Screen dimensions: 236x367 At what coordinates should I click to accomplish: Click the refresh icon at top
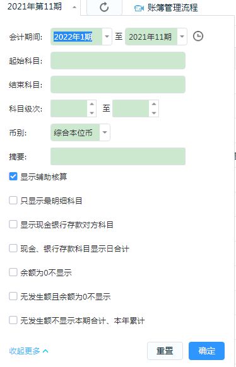pyautogui.click(x=104, y=8)
